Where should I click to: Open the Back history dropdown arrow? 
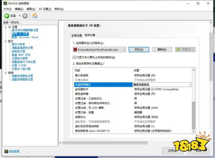point(20,16)
